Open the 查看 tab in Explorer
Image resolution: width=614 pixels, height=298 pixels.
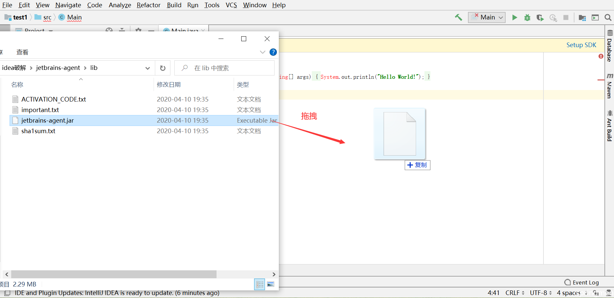tap(22, 52)
